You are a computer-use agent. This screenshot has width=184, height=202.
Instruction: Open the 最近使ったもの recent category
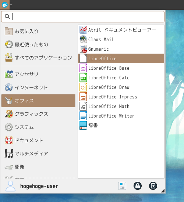click(x=38, y=44)
